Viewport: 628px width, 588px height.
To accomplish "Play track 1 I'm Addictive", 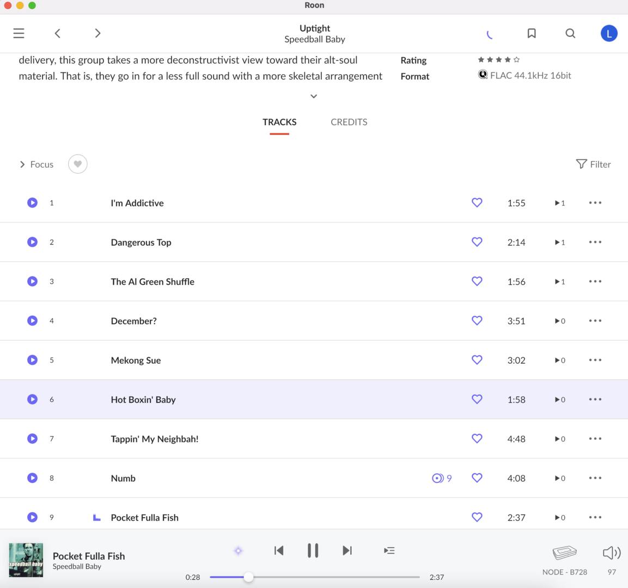I will pyautogui.click(x=33, y=203).
